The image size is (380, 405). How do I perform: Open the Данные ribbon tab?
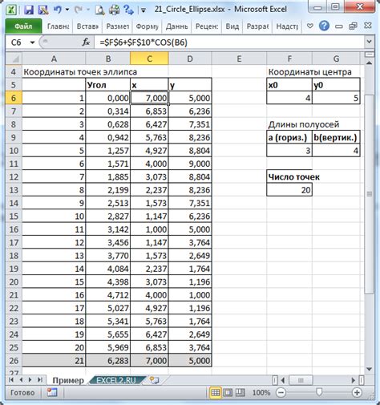click(176, 26)
